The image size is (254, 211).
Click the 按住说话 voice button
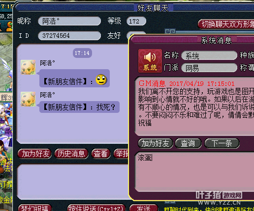point(96,208)
